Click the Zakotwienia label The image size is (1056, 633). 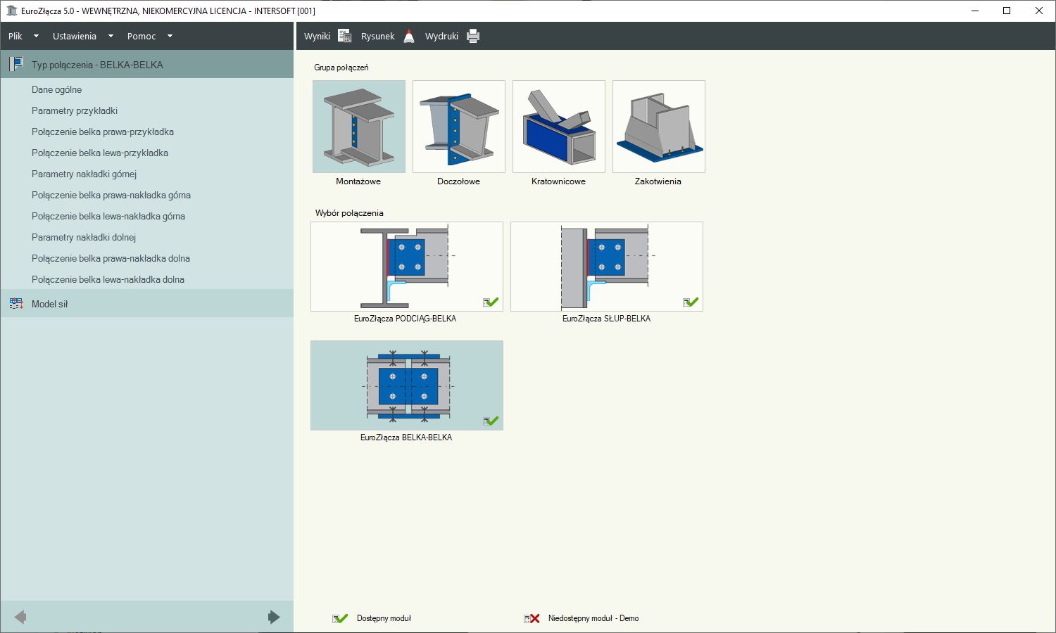pos(658,181)
